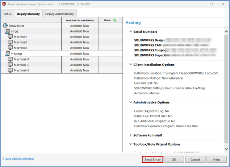
Task: Click the green refresh Status icon
Action: point(115,20)
